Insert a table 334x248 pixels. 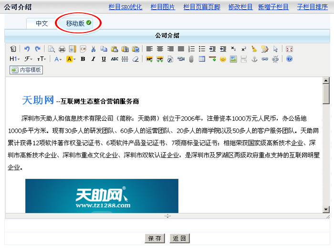(x=202, y=59)
